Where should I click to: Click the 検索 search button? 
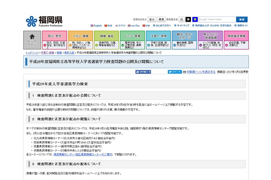click(242, 19)
